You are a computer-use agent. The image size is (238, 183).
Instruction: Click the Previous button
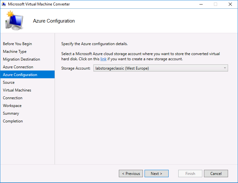pyautogui.click(x=131, y=174)
